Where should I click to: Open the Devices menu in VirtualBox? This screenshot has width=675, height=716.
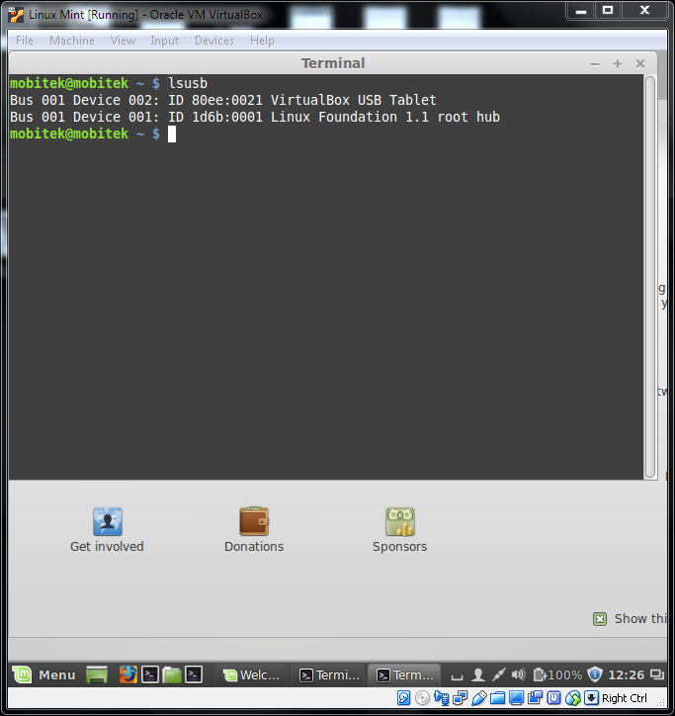(x=213, y=41)
